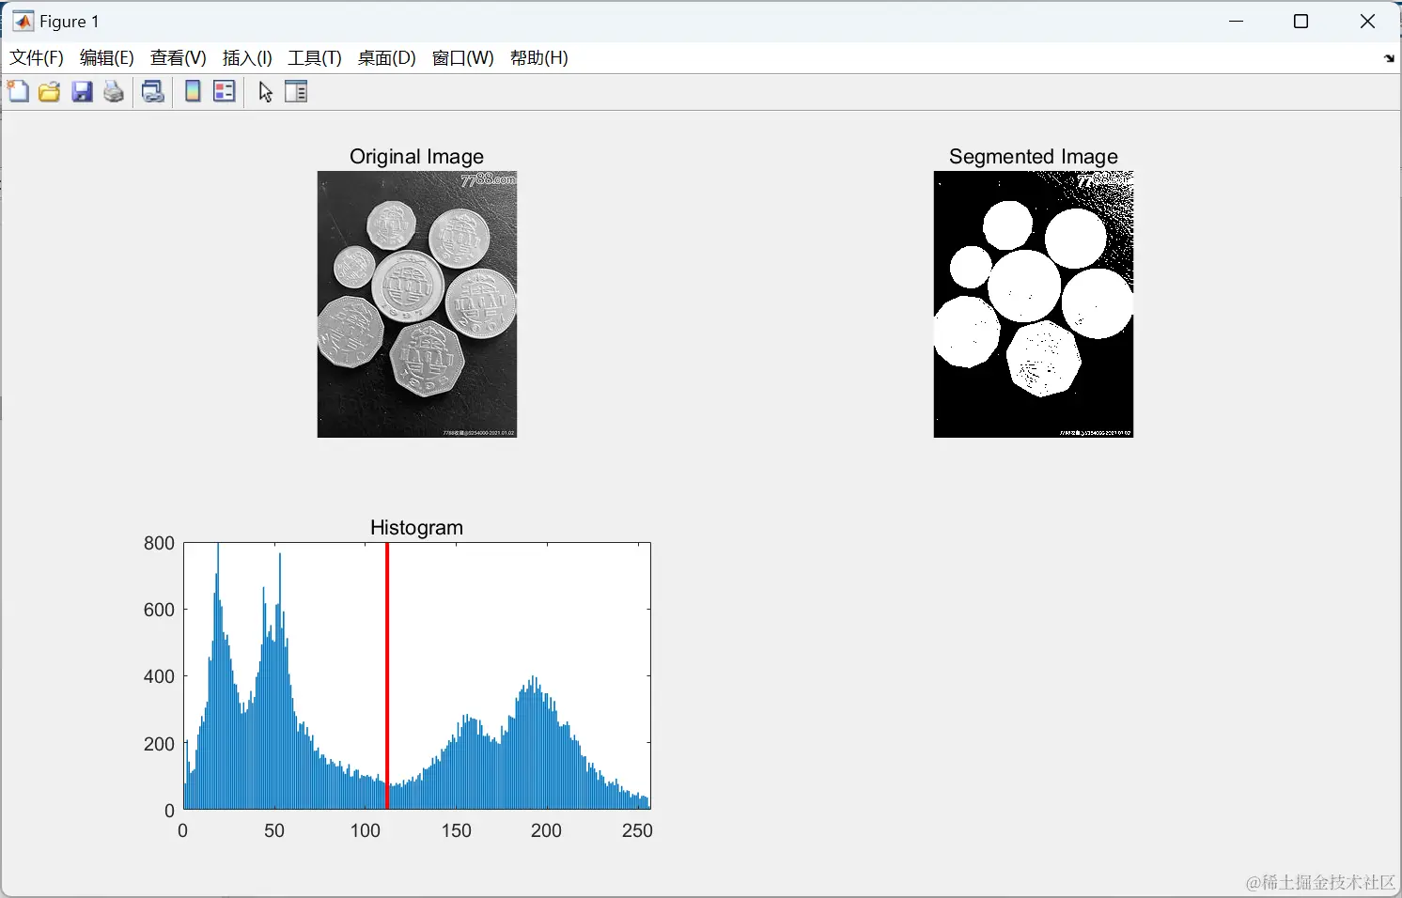Activate the Edit Plot arrow tool

pos(266,92)
